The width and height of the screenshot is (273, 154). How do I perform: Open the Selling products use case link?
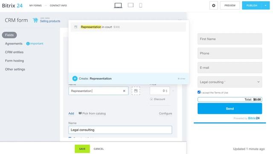50,21
